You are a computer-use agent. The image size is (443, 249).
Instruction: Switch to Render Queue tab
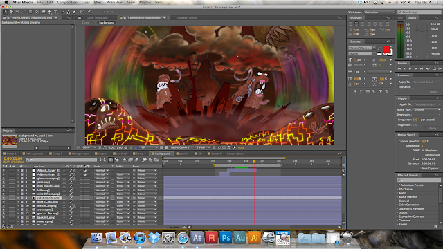235,154
